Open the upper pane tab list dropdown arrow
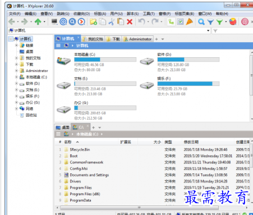The height and width of the screenshot is (215, 253). 163,39
